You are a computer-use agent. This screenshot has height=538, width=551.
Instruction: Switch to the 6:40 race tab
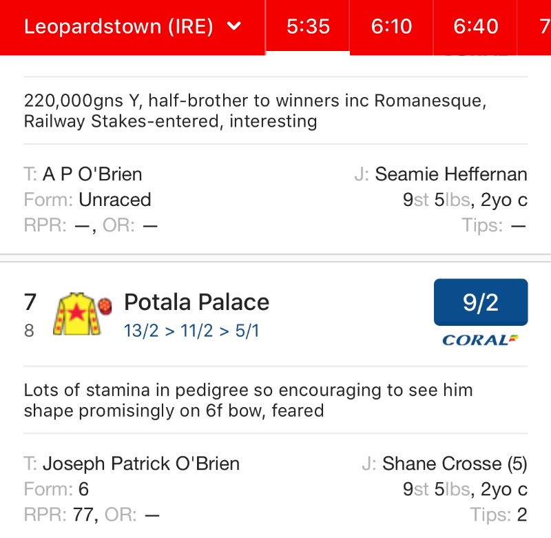(x=475, y=27)
